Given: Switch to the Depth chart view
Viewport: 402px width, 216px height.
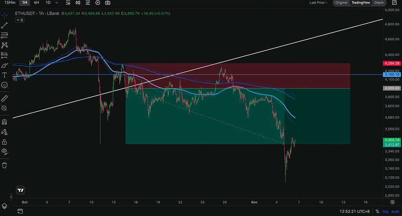Looking at the screenshot, I should [x=379, y=3].
